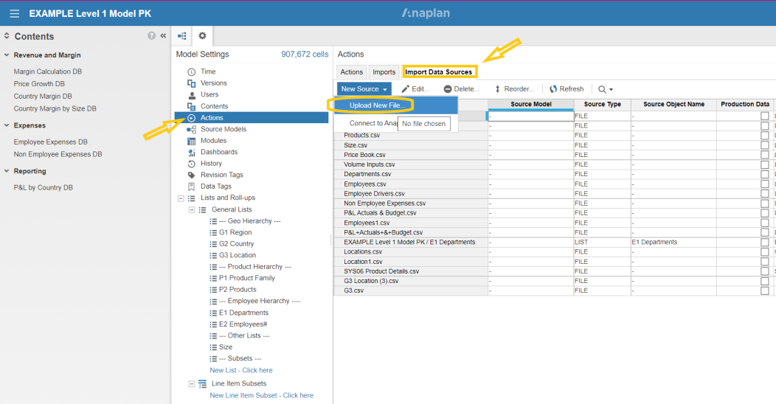Toggle Production Data checkbox for G3.csv

coord(765,290)
